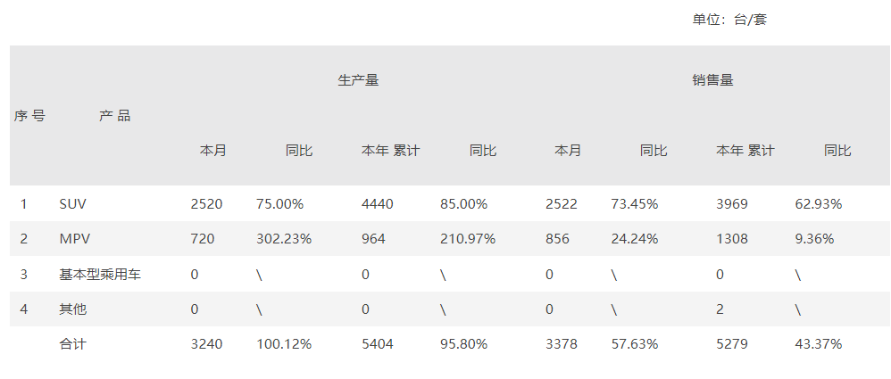Viewport: 891px width, 379px height.
Task: Select the 产品 header cell
Action: (x=114, y=116)
